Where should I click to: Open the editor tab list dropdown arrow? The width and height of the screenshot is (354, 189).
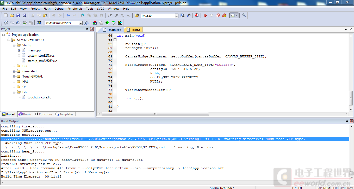click(x=346, y=30)
